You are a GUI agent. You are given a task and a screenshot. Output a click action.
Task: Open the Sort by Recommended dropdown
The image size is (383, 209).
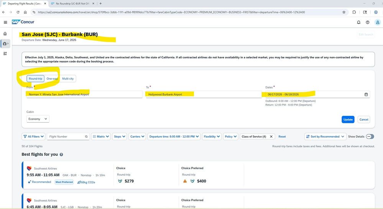coord(325,137)
